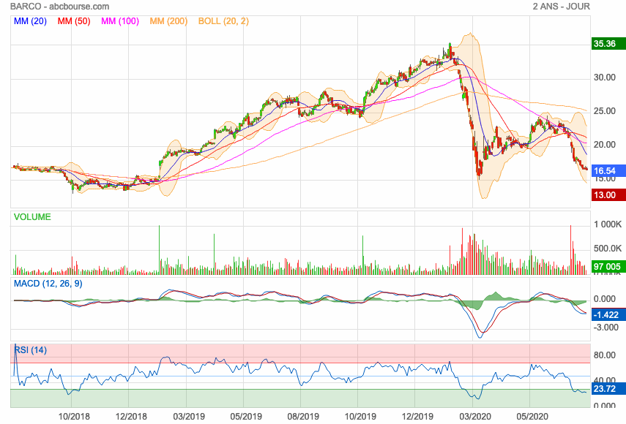Screen dimensions: 626x424
Task: Click the 03/2020 date axis label
Action: click(475, 417)
